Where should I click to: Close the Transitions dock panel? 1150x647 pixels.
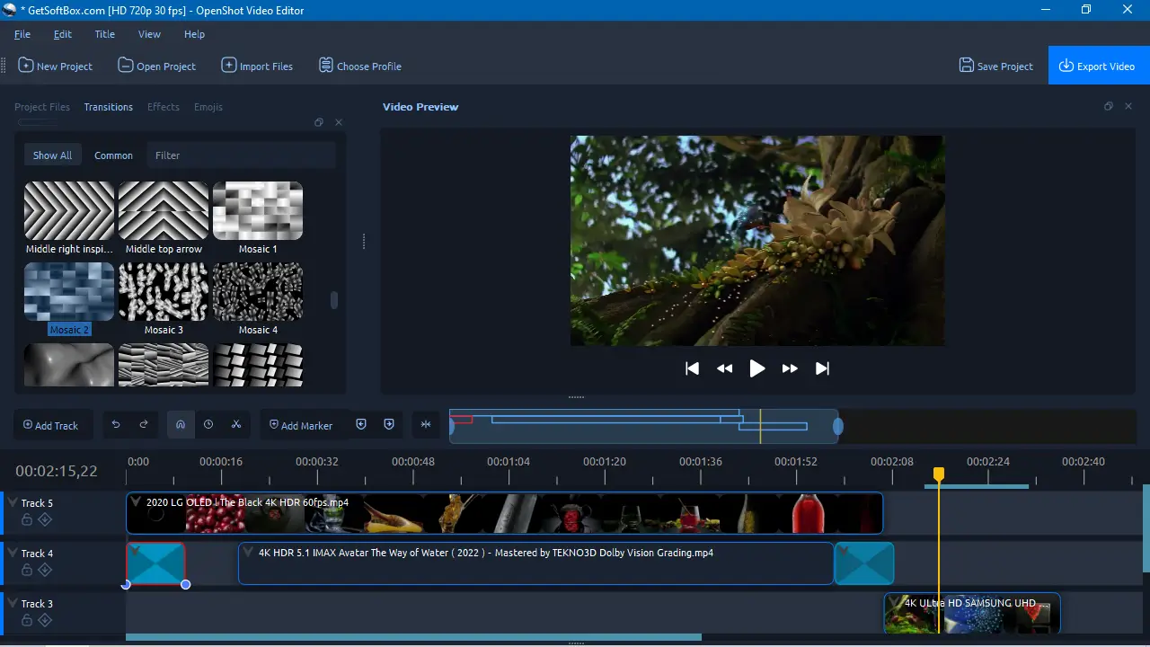[339, 122]
